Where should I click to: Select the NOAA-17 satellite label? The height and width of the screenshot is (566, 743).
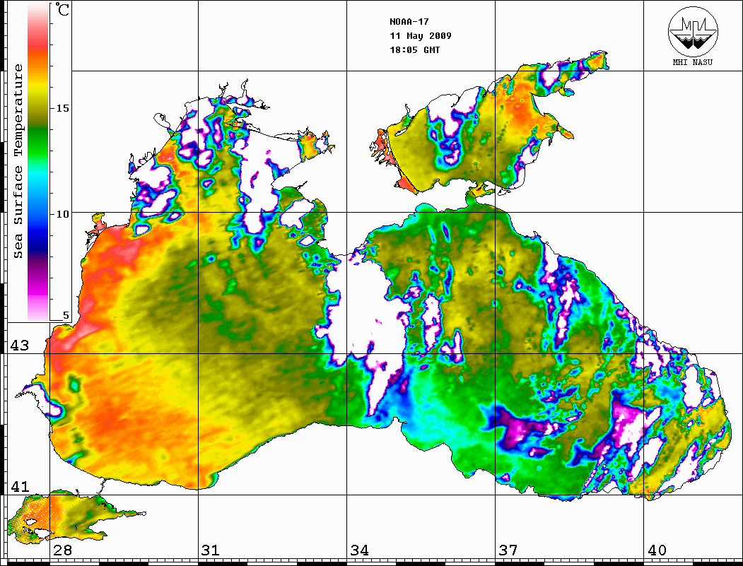point(409,21)
